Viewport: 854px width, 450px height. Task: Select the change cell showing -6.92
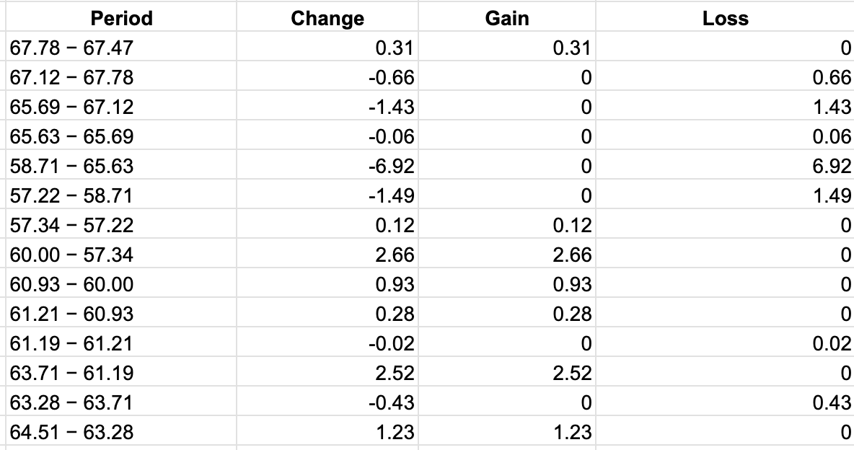coord(391,167)
